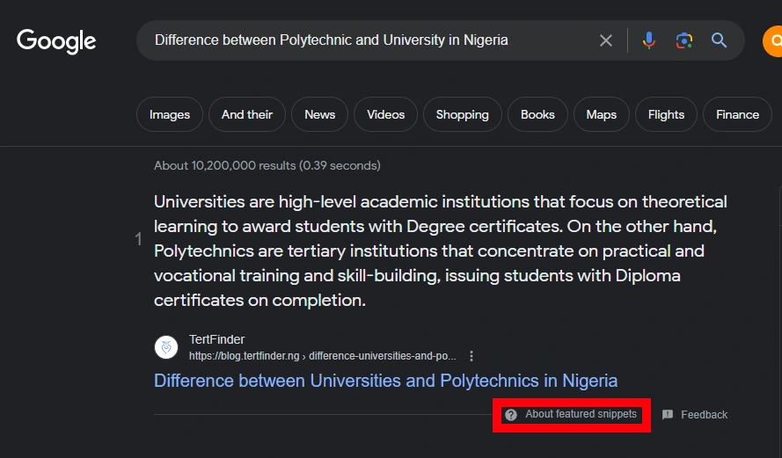Viewport: 782px width, 458px height.
Task: Clear the search box with X icon
Action: [606, 40]
